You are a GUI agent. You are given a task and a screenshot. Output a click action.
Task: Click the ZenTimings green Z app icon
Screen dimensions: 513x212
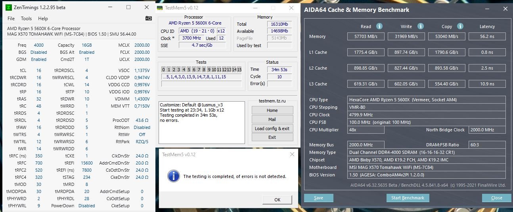[x=9, y=8]
